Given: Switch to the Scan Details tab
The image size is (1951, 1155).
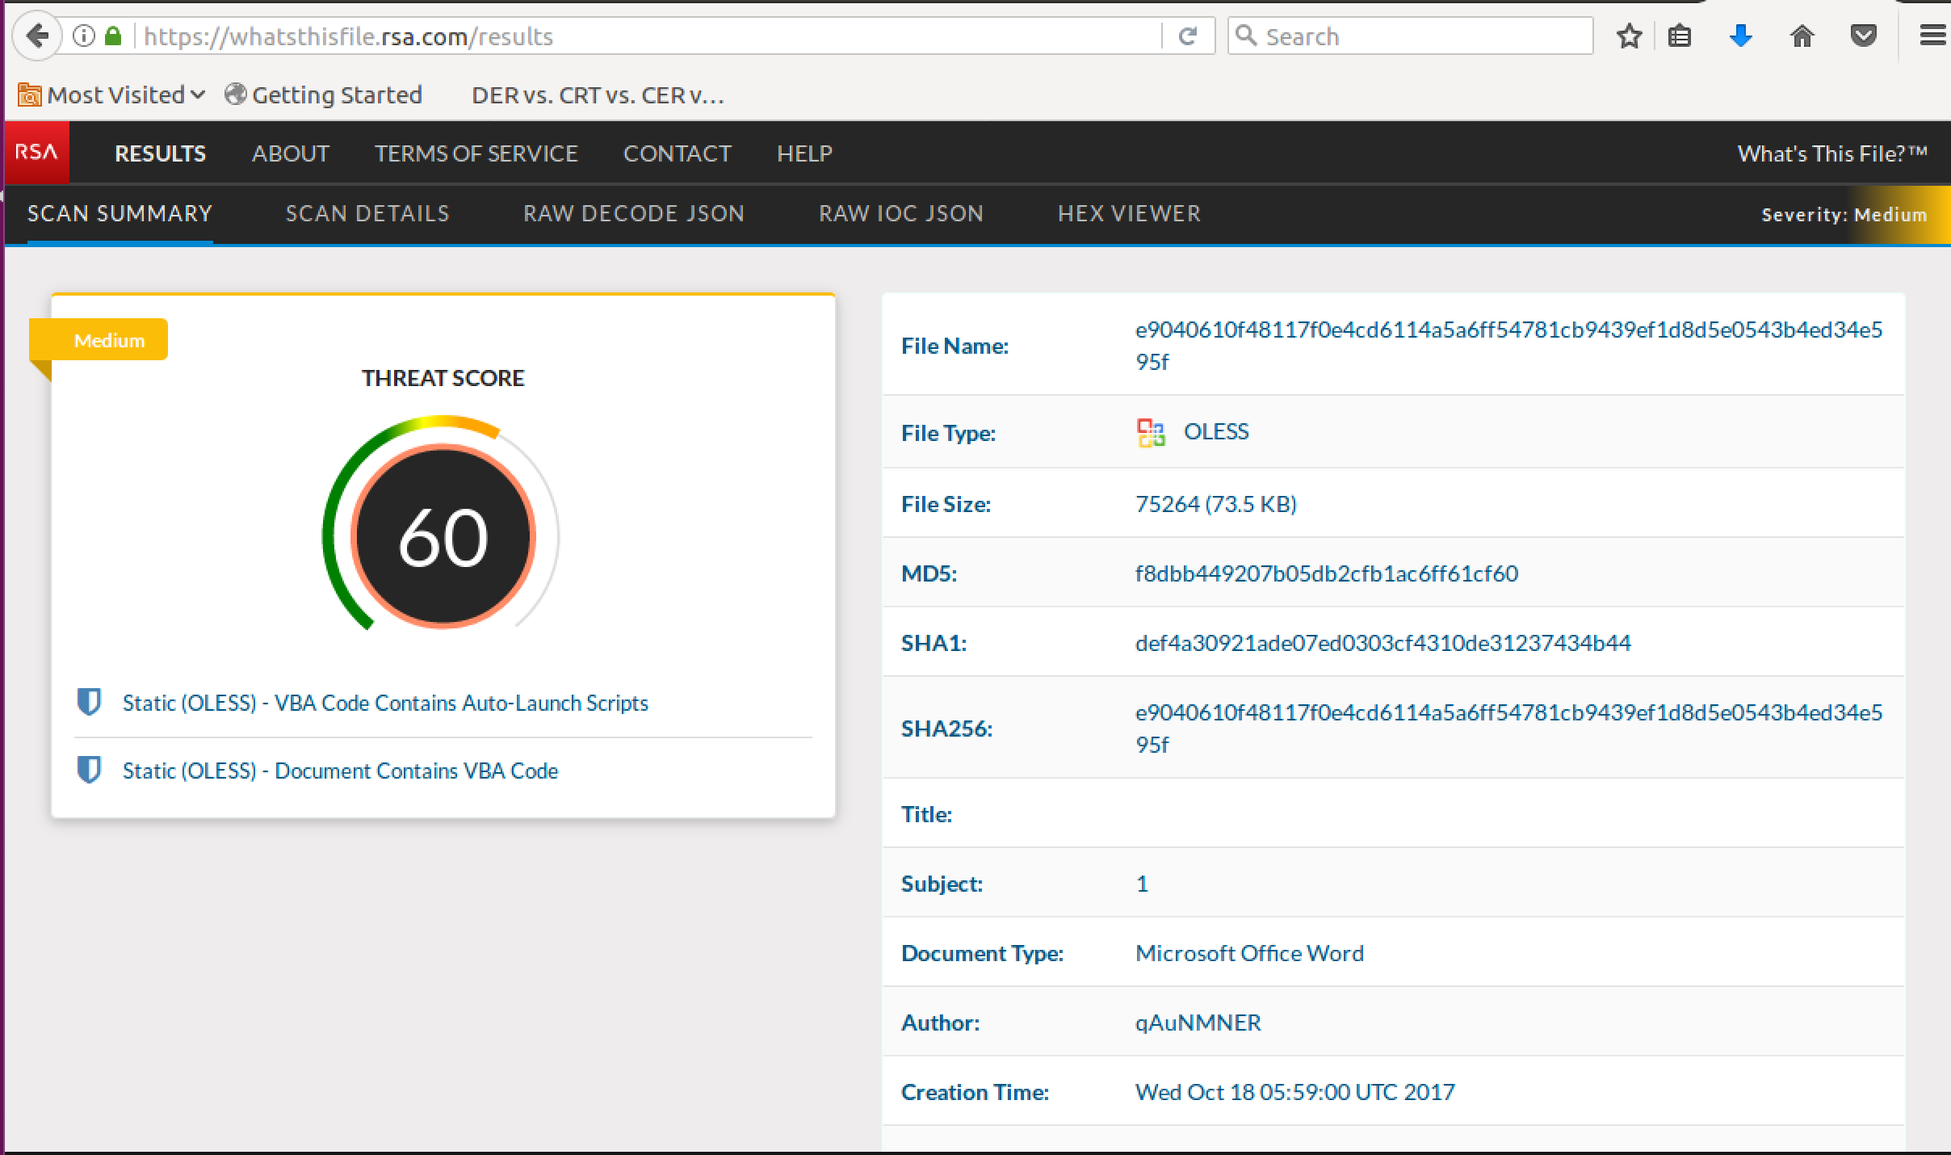Looking at the screenshot, I should (x=367, y=214).
